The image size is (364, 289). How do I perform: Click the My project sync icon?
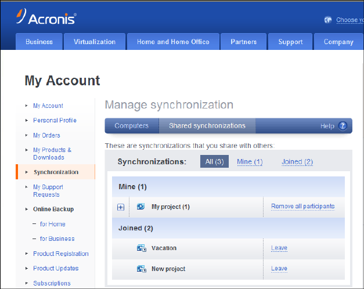(140, 207)
